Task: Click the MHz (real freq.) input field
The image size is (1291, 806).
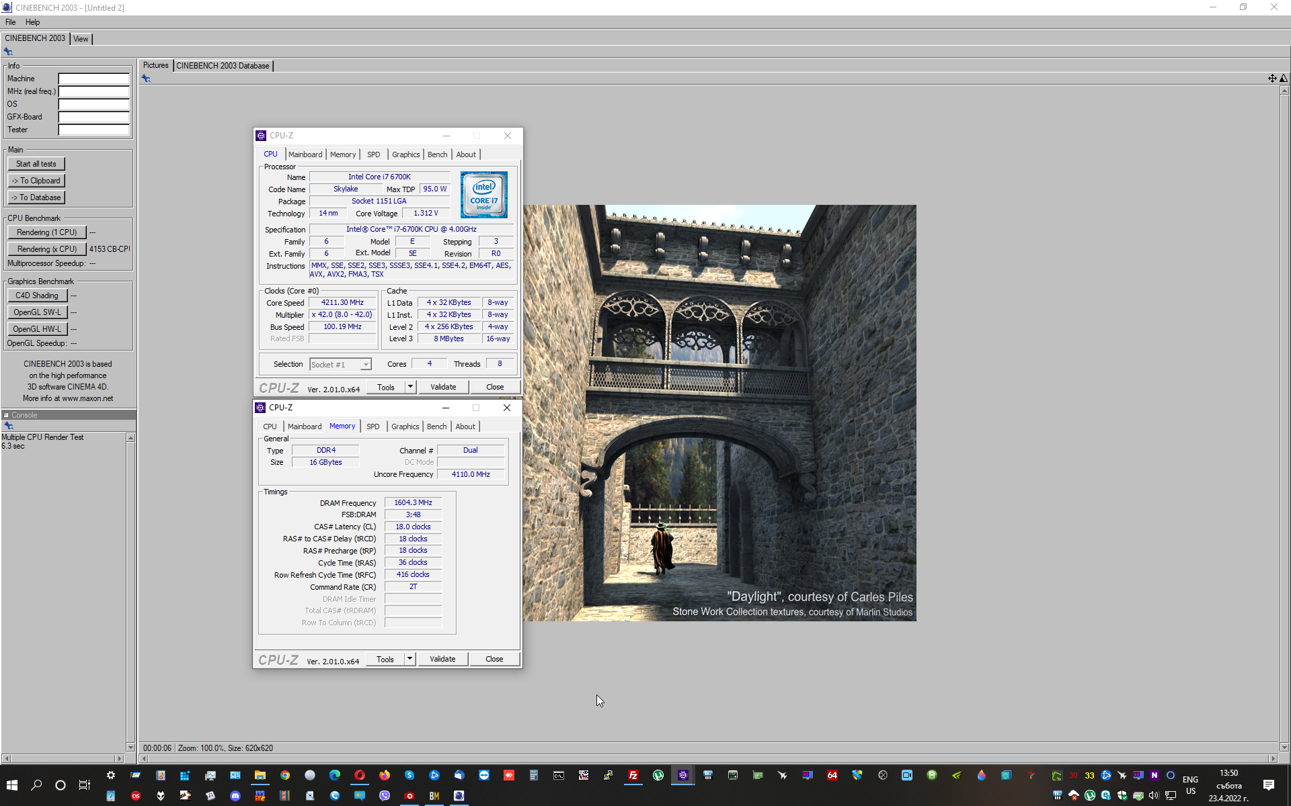Action: [x=93, y=91]
